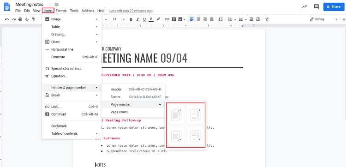Open activity trend icon in header
Screen dimensions: 346x167
tap(304, 6)
